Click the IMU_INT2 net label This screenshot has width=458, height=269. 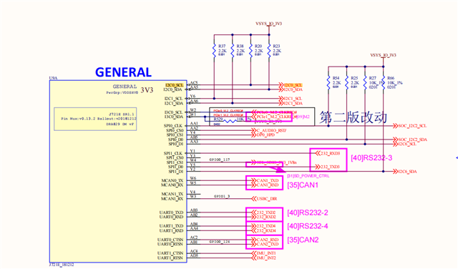(266, 258)
